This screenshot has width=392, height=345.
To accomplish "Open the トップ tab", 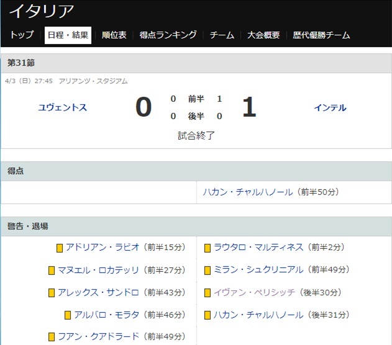I will tap(22, 35).
